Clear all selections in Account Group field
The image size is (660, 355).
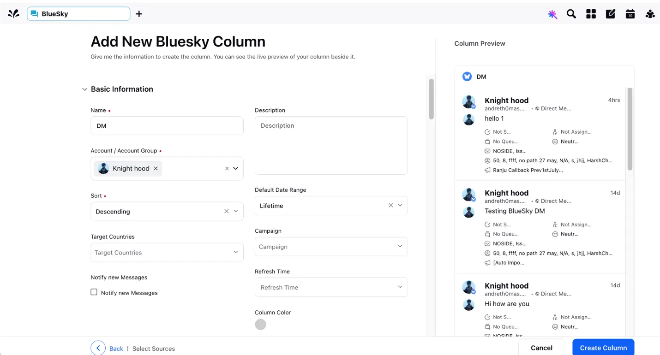pyautogui.click(x=227, y=169)
